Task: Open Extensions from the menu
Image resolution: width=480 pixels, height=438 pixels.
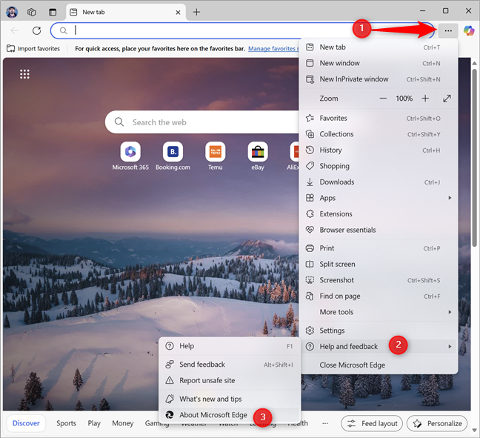Action: tap(379, 213)
